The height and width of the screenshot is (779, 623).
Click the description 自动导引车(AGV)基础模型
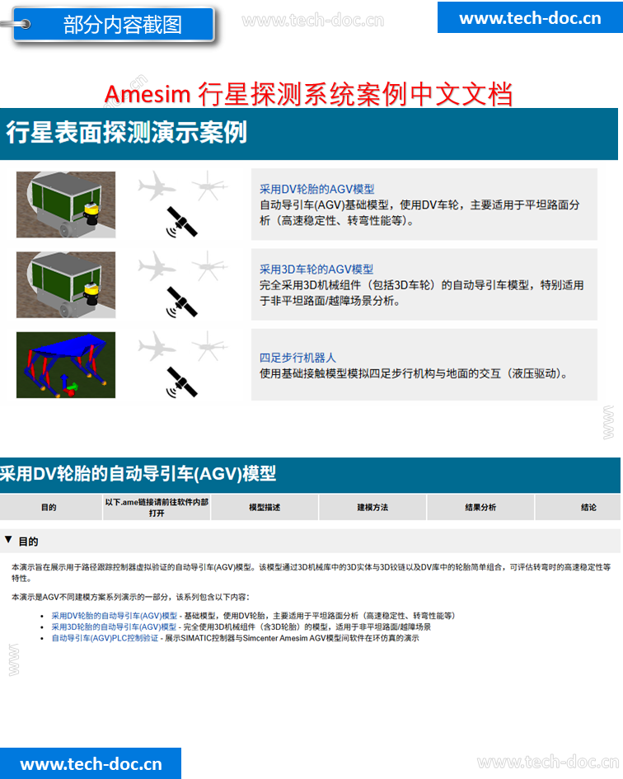(x=419, y=213)
